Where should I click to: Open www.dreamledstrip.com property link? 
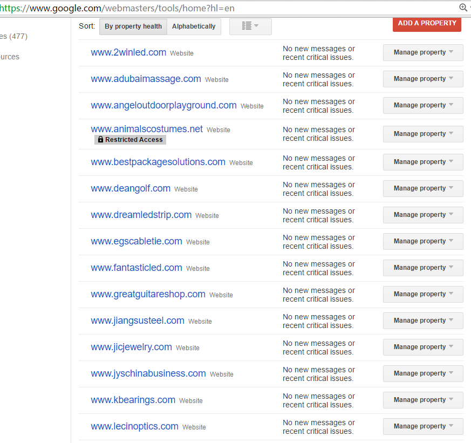pos(141,215)
